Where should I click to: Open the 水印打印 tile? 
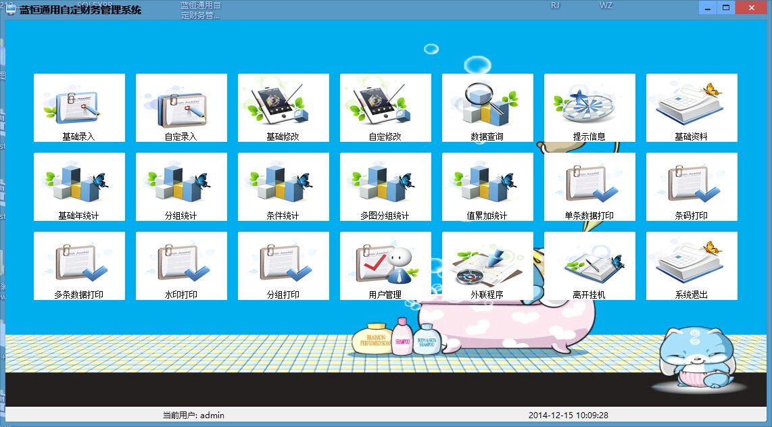point(181,266)
